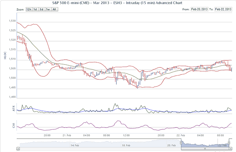Click the 12:00 time axis label
Screen dimensions: 236x152
tap(126, 135)
